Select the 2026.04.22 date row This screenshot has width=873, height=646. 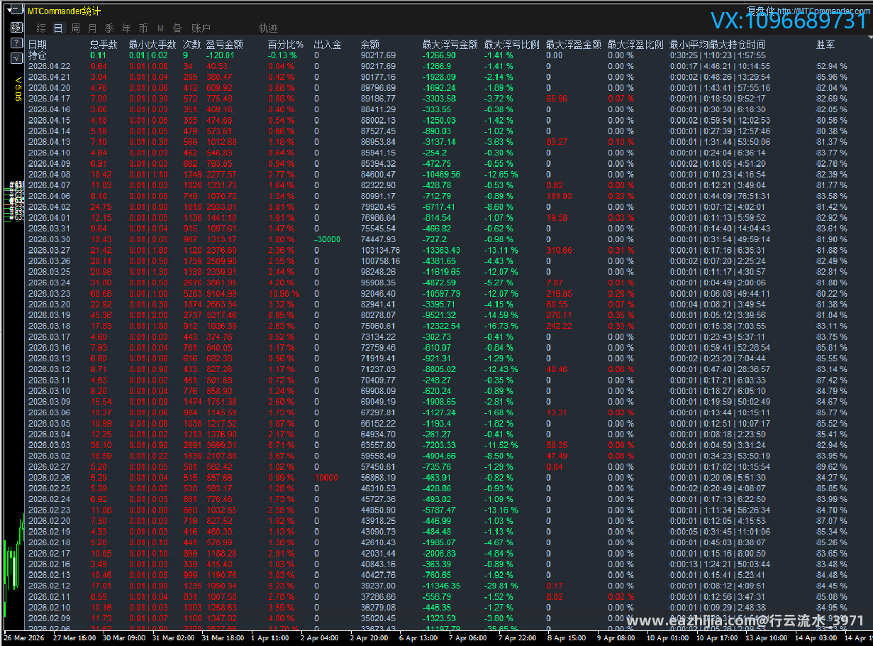pyautogui.click(x=49, y=66)
